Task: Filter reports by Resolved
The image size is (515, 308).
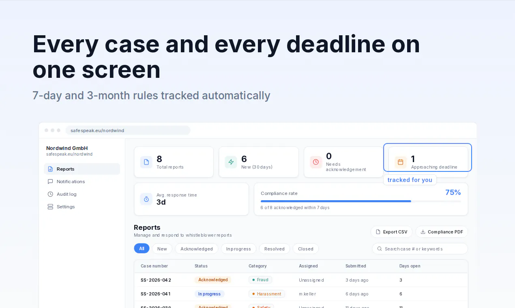Action: [275, 249]
